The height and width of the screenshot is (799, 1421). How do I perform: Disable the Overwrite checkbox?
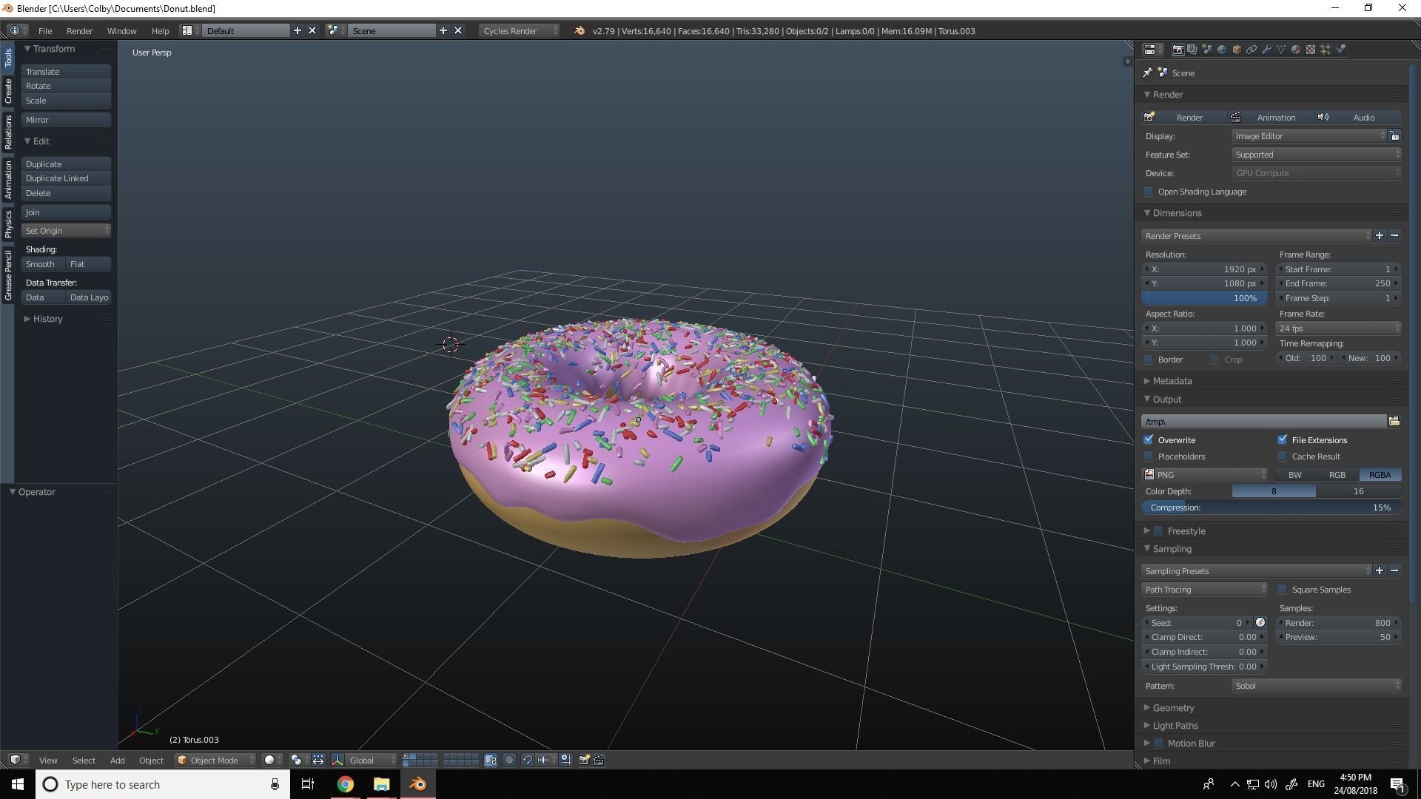[x=1149, y=440]
